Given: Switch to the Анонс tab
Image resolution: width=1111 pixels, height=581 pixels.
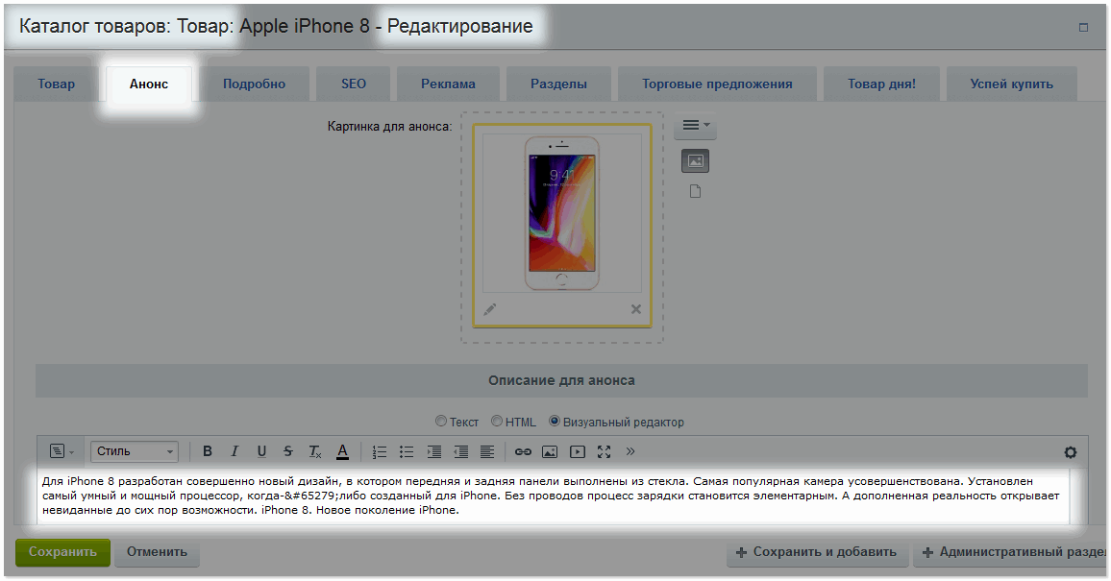Looking at the screenshot, I should 149,84.
